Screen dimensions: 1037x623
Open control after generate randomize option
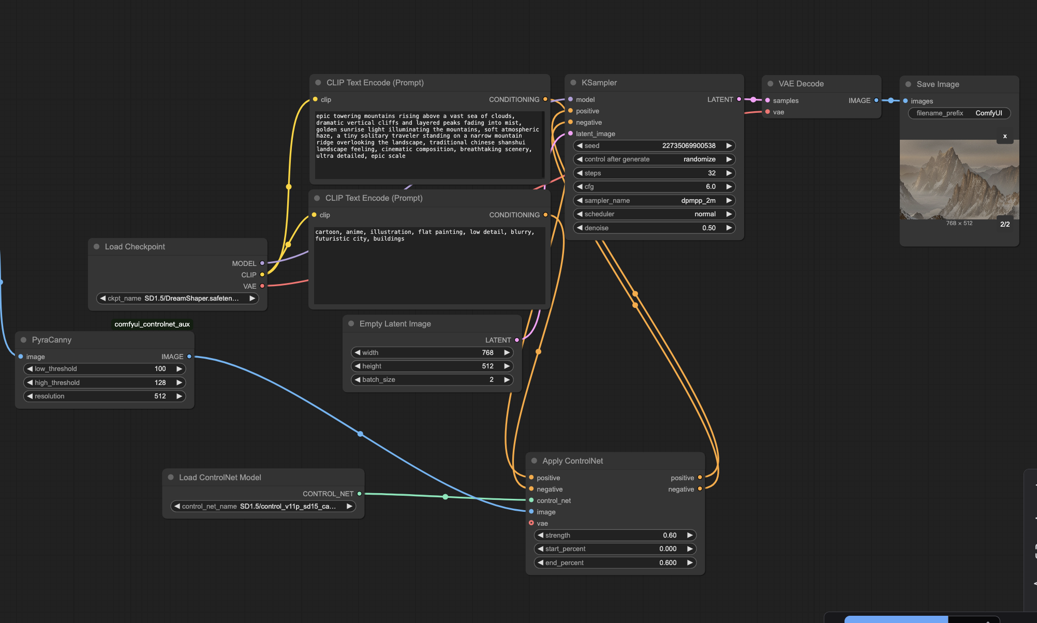point(654,159)
